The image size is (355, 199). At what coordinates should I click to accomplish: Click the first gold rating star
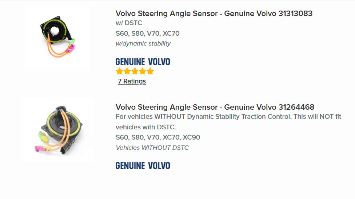click(x=119, y=71)
